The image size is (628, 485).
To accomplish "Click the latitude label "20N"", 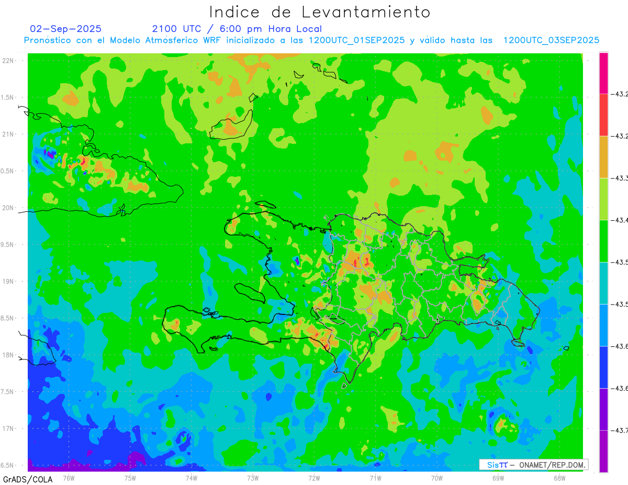I will pyautogui.click(x=8, y=208).
